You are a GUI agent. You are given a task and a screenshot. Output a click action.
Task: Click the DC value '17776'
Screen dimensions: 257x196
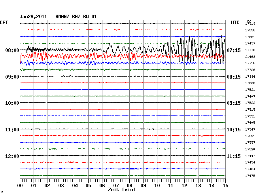point(250,50)
